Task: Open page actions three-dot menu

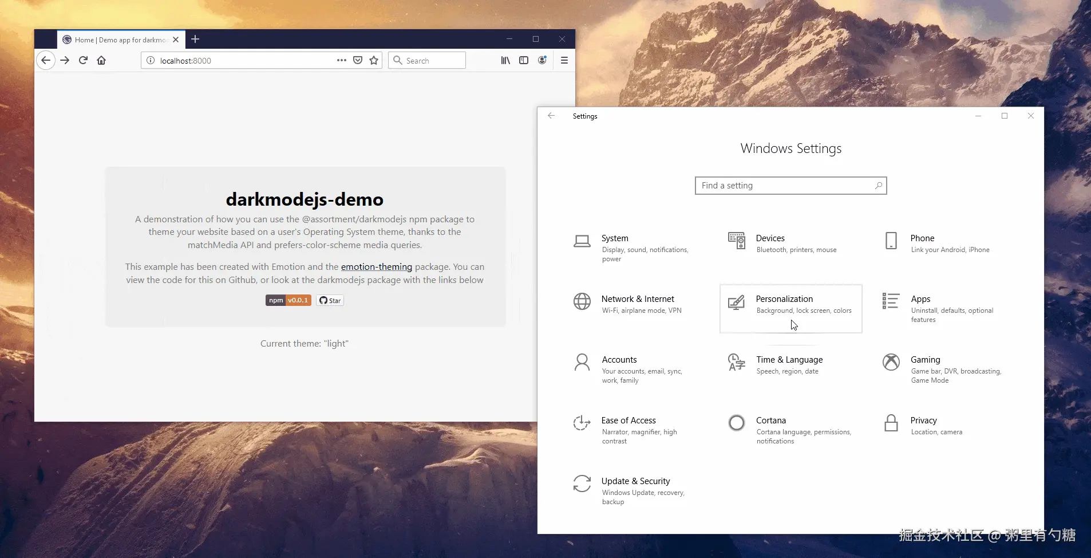Action: [342, 60]
